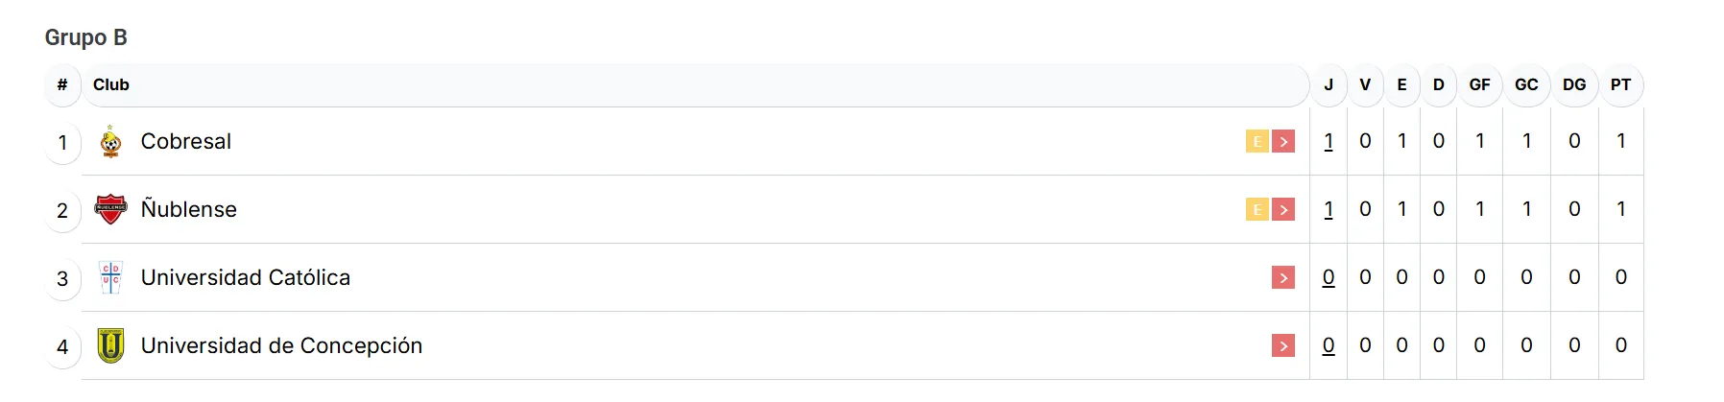
Task: Open Ñublense's matches played number link
Action: [x=1329, y=209]
